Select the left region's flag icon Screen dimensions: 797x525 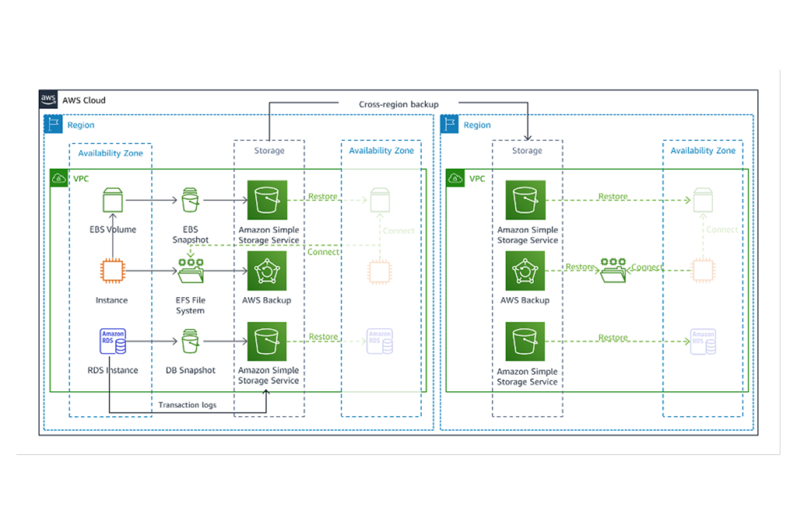(54, 124)
